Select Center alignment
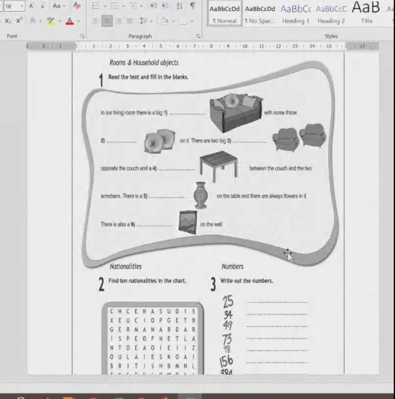395x399 pixels. point(107,21)
